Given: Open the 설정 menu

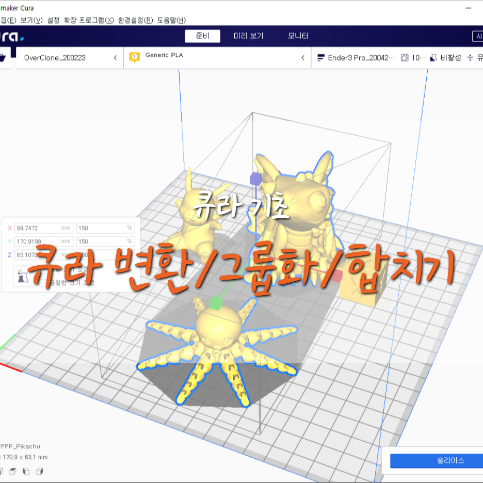Looking at the screenshot, I should click(53, 20).
